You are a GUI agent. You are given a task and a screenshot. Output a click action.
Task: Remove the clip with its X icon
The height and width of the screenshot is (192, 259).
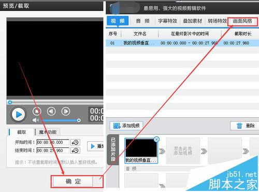coord(156,139)
